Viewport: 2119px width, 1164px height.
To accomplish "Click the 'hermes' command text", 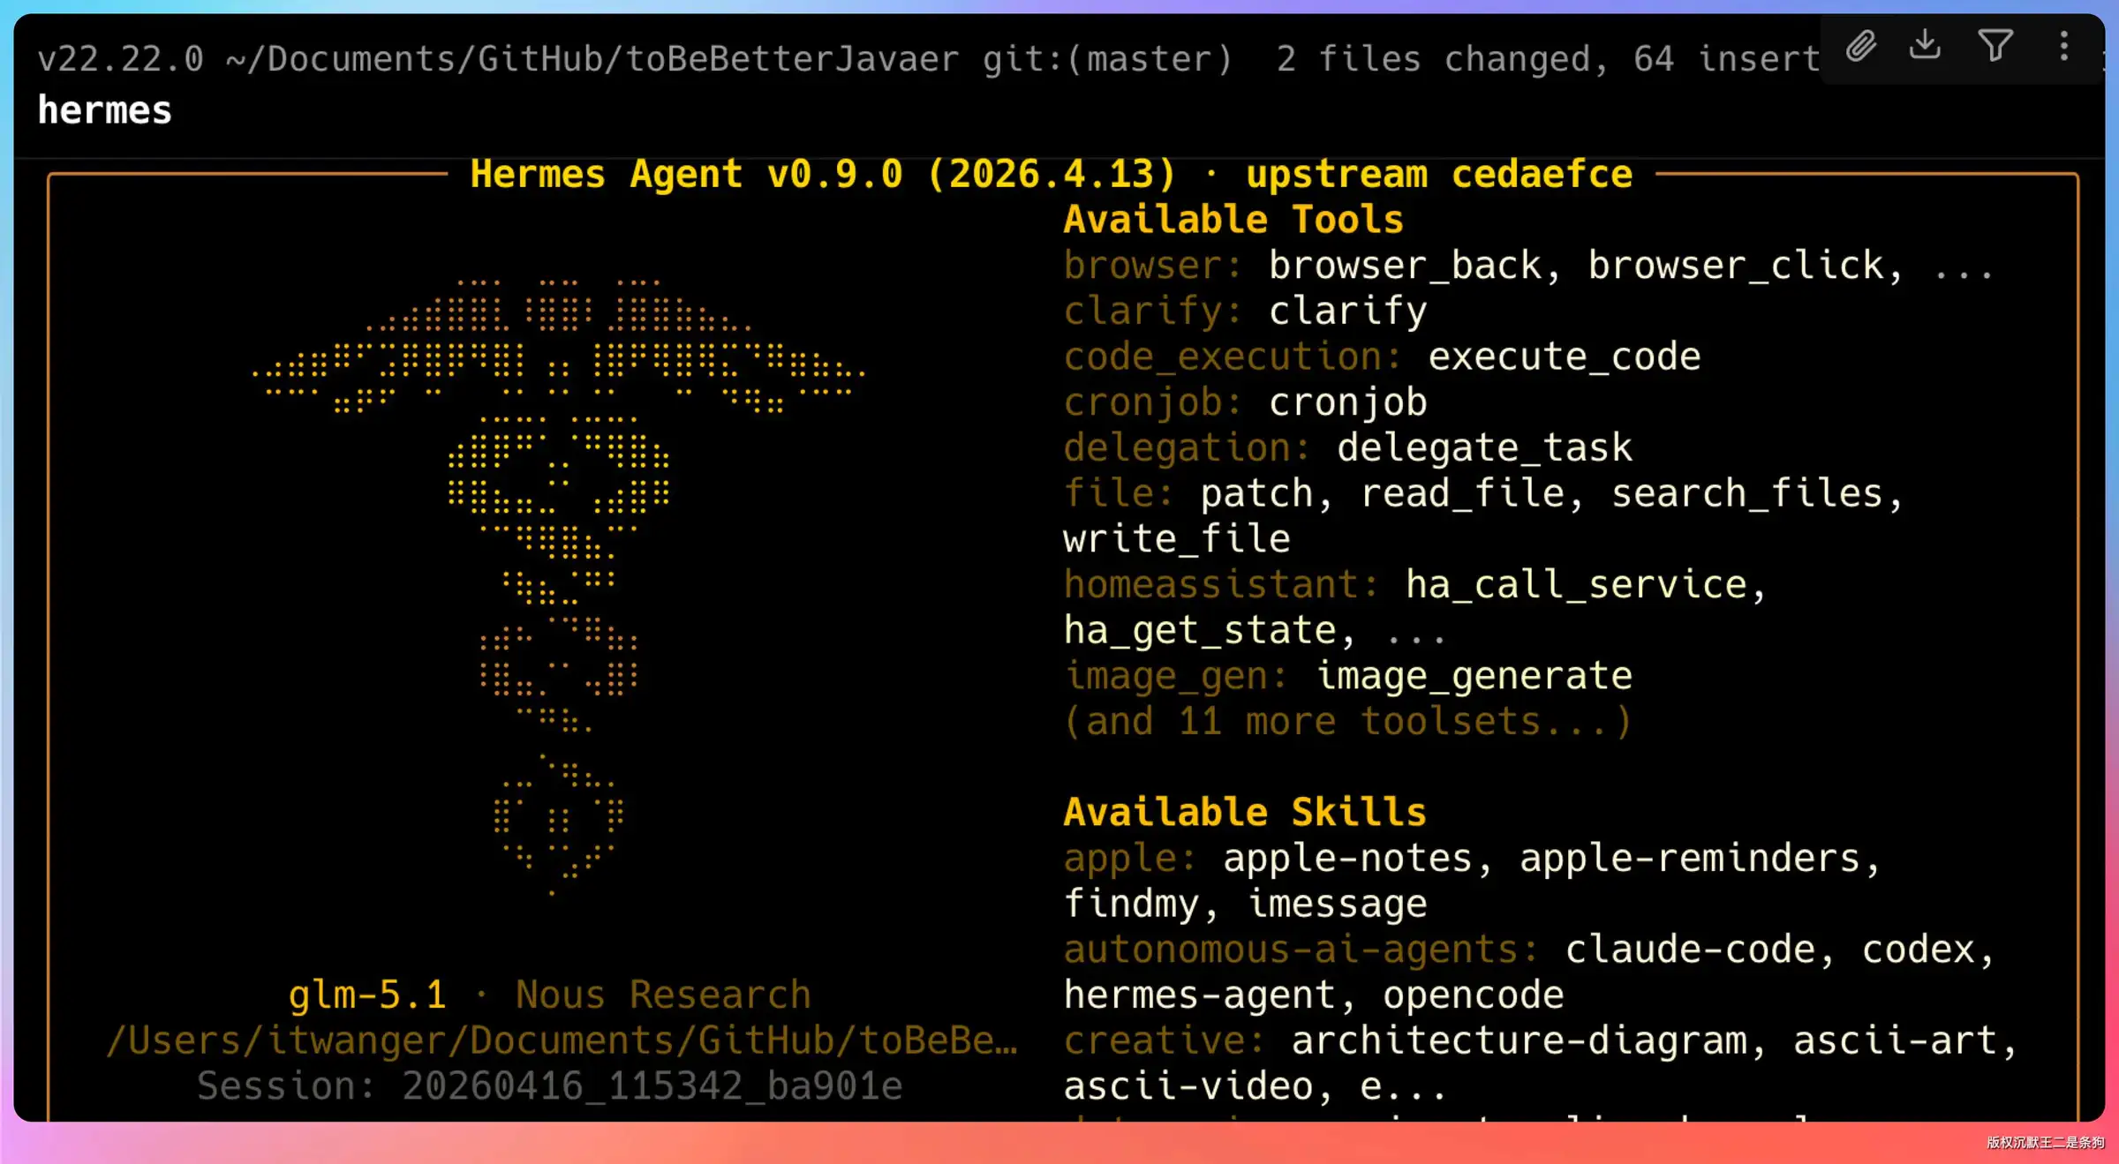I will click(104, 111).
